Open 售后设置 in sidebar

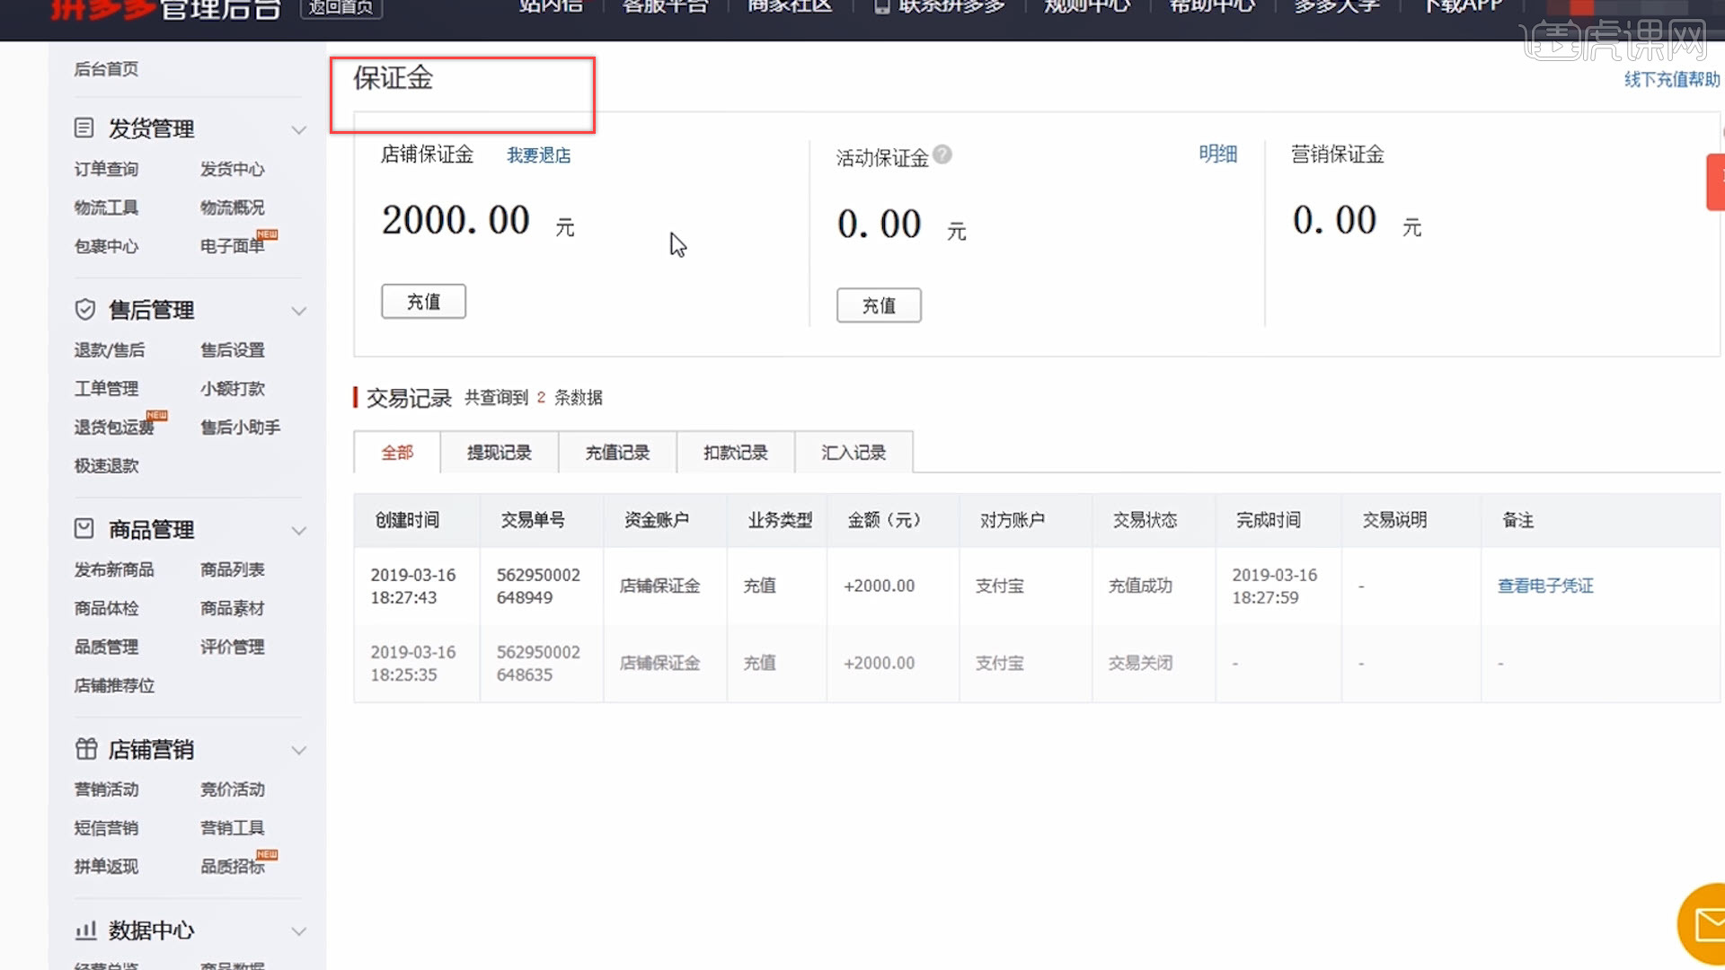coord(232,350)
